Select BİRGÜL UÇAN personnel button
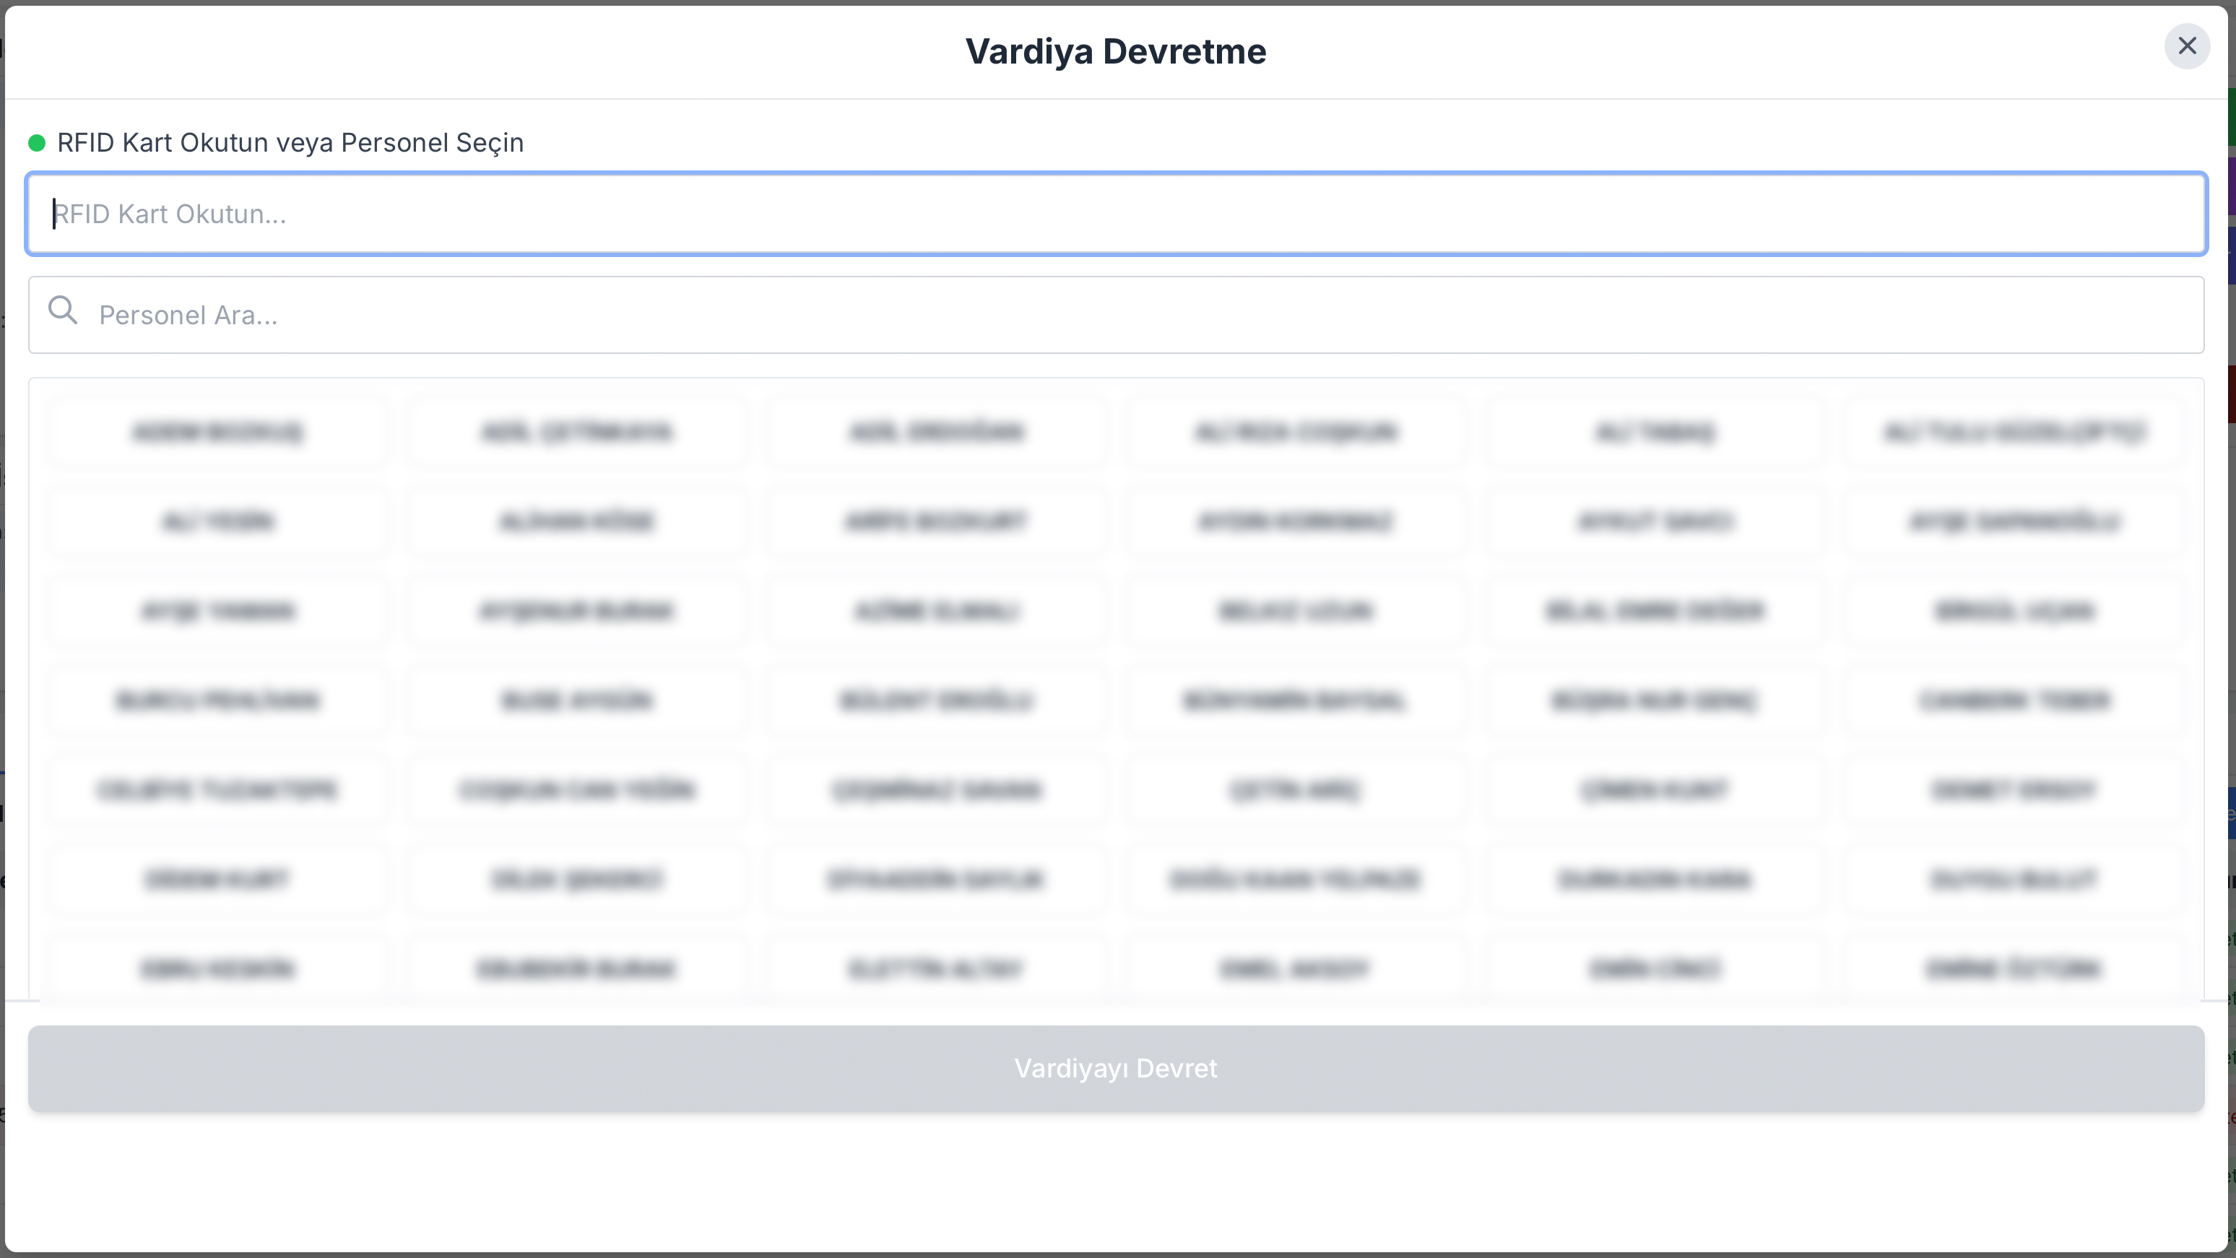Image resolution: width=2236 pixels, height=1258 pixels. (2014, 611)
